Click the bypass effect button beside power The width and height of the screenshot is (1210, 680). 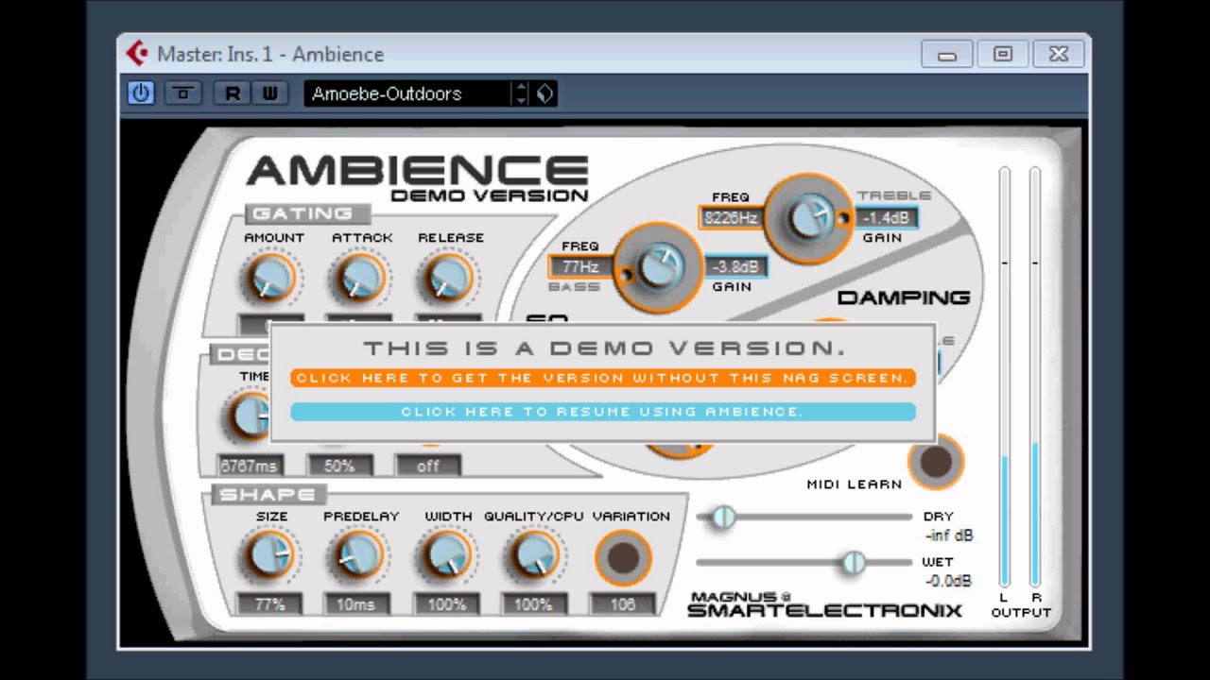[x=183, y=93]
